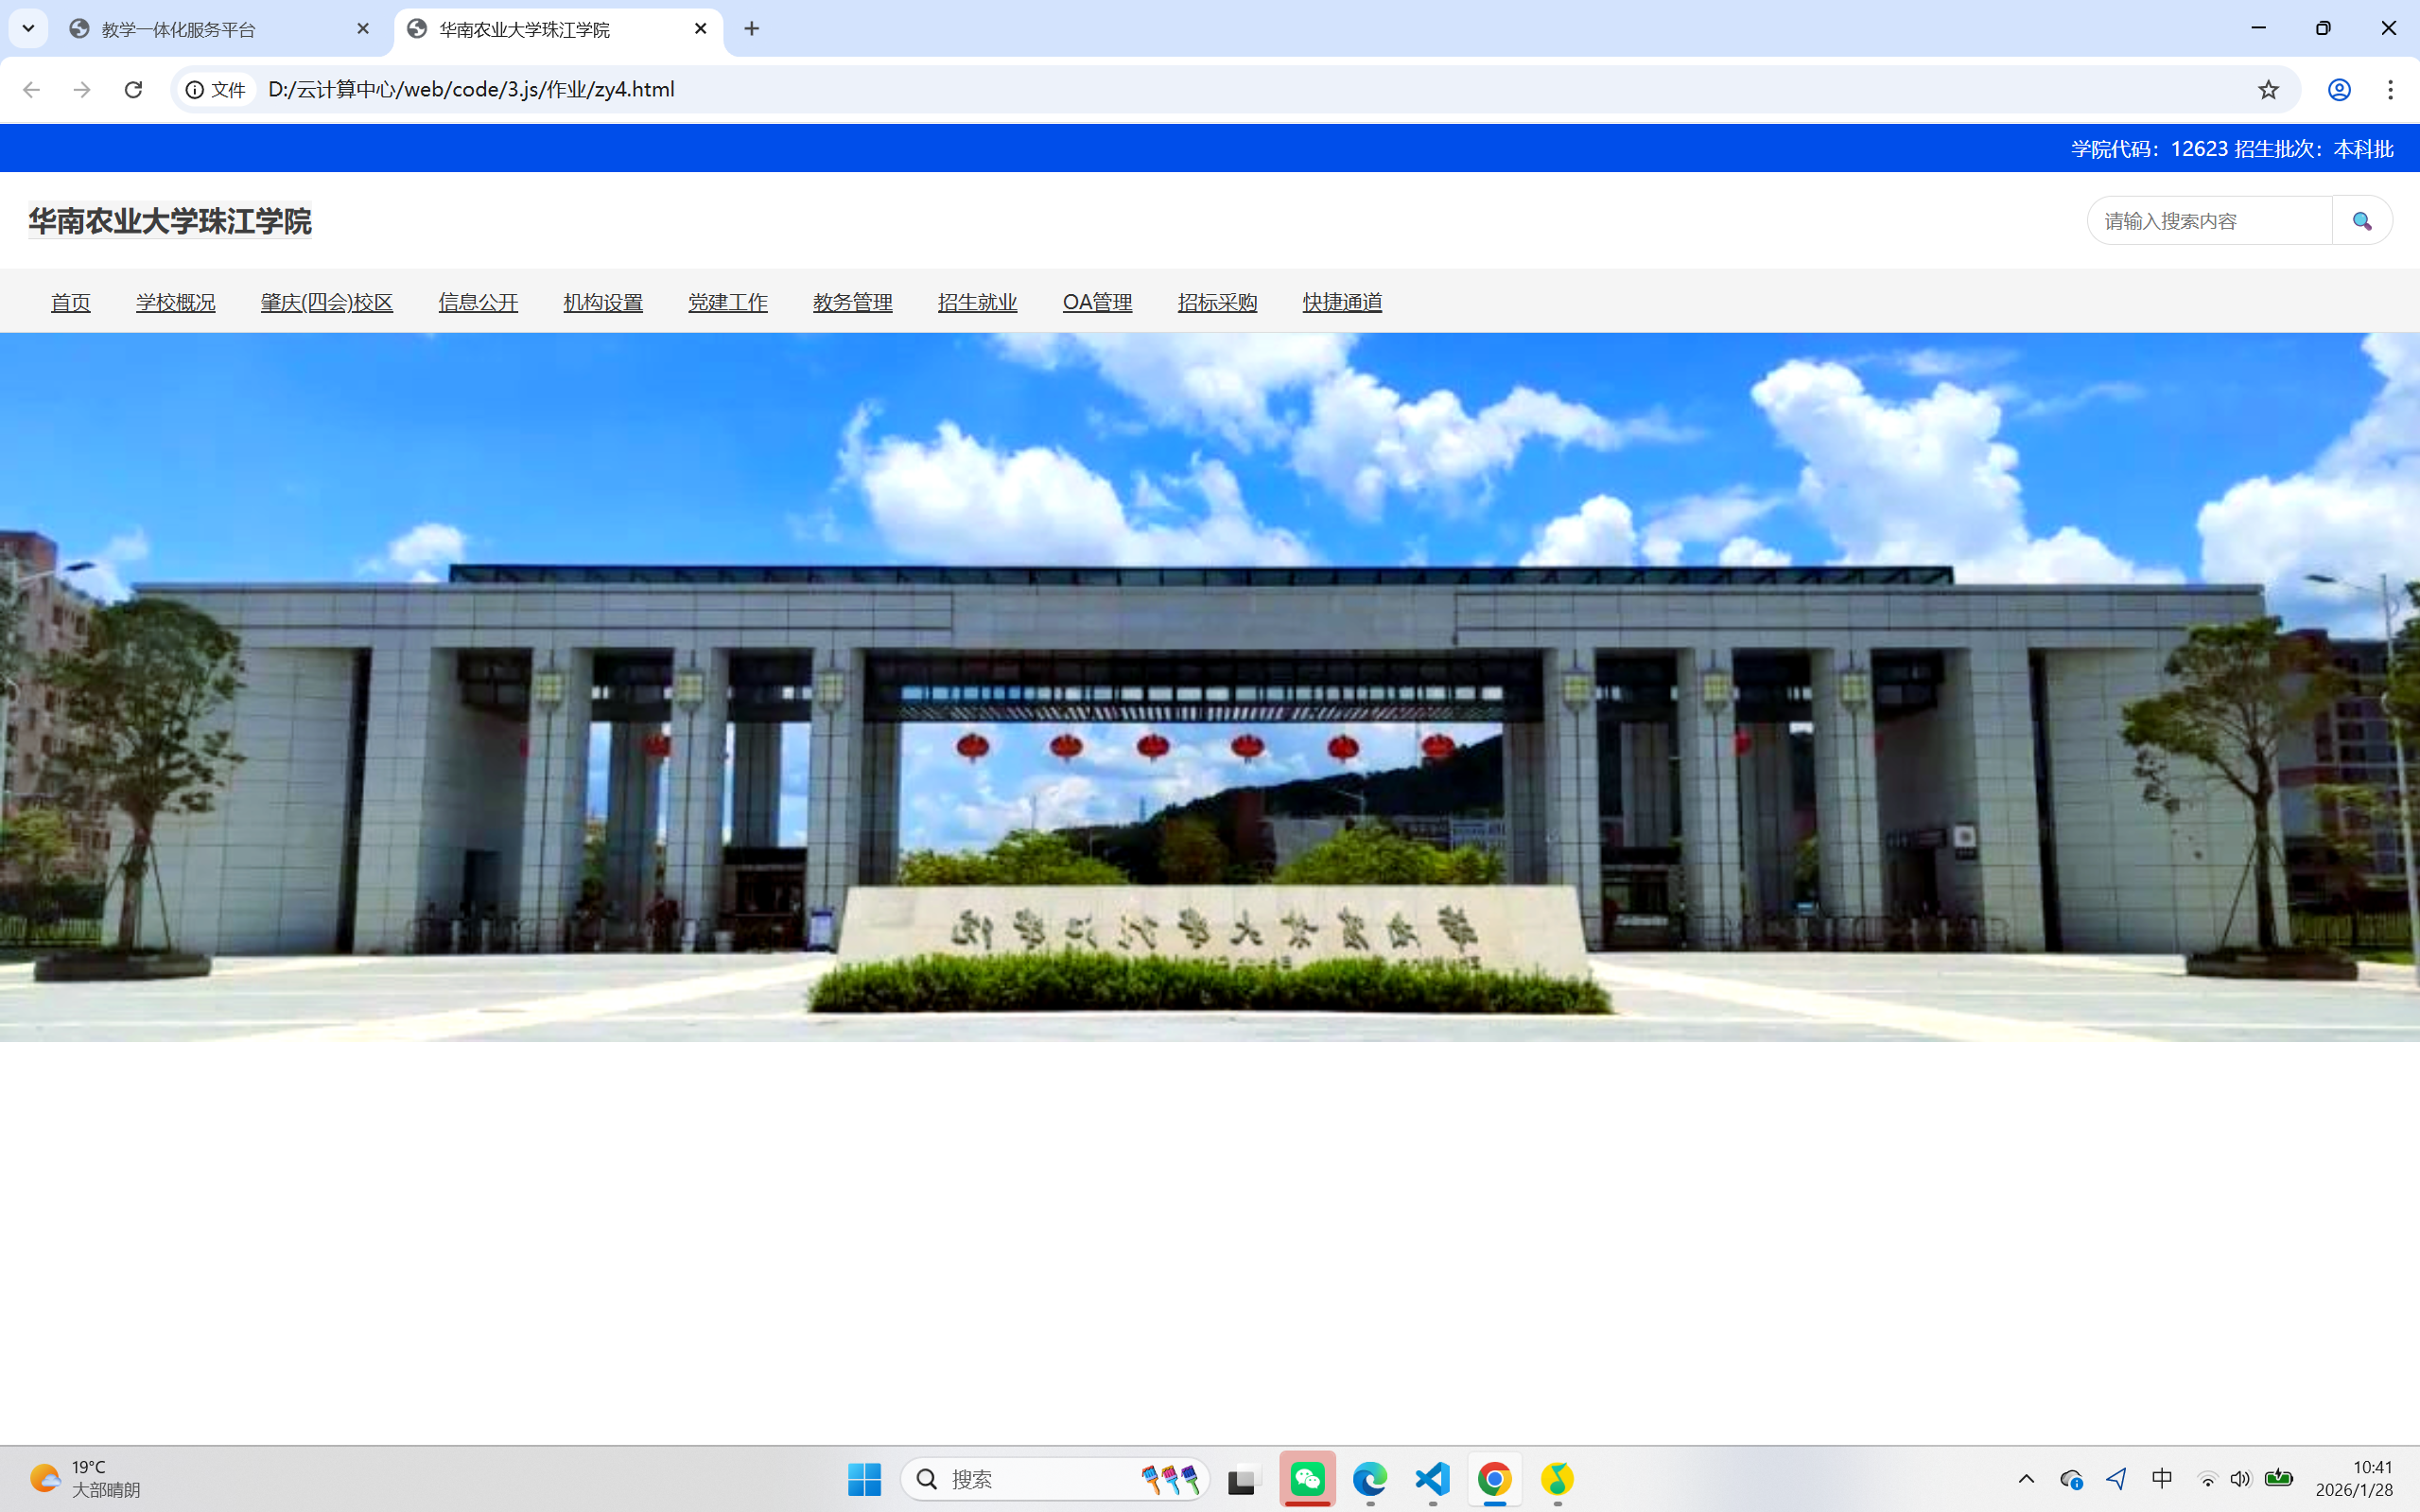Show hidden system tray icons chevron
The height and width of the screenshot is (1512, 2420).
(2026, 1478)
